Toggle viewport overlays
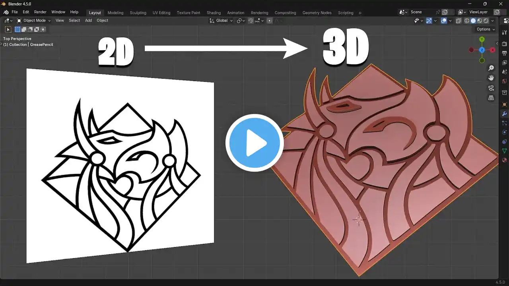 (x=444, y=21)
